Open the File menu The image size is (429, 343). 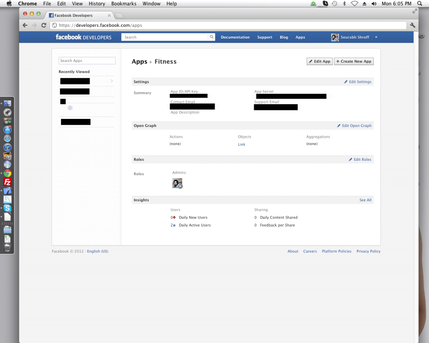click(47, 3)
